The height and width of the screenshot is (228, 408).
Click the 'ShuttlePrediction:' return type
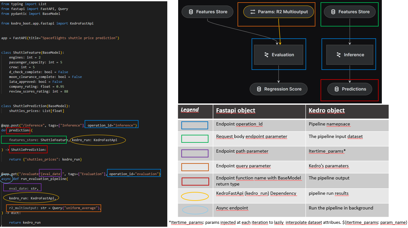click(29, 149)
